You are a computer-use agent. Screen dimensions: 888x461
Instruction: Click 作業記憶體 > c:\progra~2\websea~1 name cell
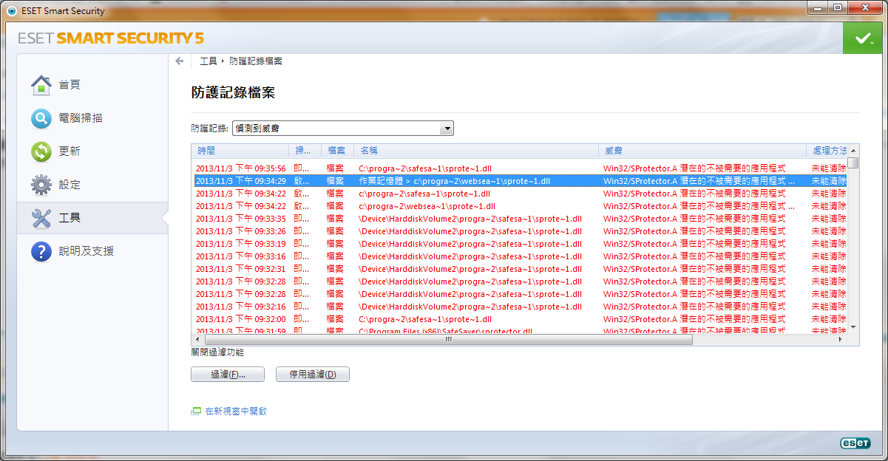[454, 181]
